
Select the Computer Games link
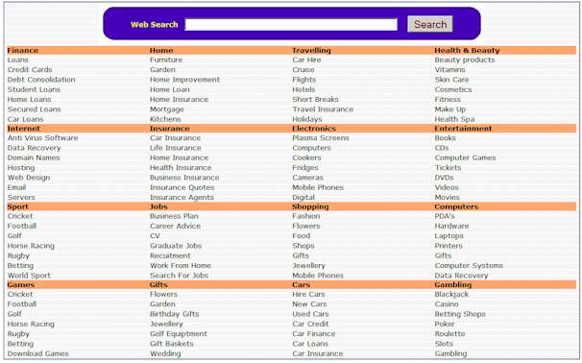tap(465, 157)
